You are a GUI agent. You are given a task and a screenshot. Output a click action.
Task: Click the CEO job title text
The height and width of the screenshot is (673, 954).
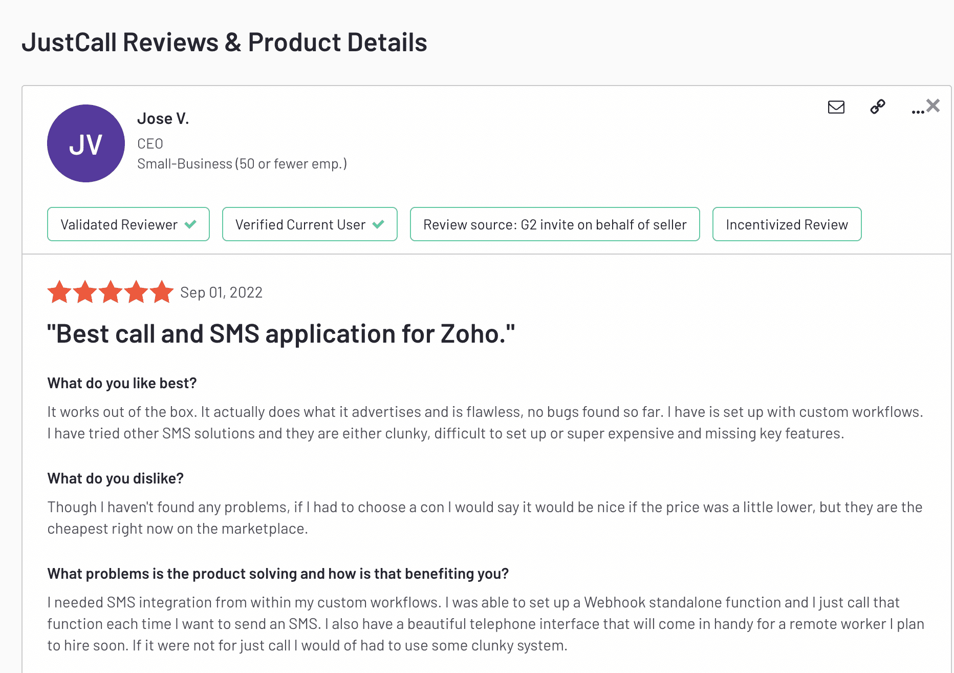point(150,144)
